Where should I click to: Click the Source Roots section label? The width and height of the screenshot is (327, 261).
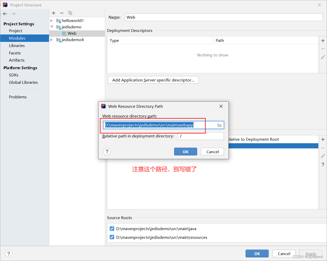point(119,218)
